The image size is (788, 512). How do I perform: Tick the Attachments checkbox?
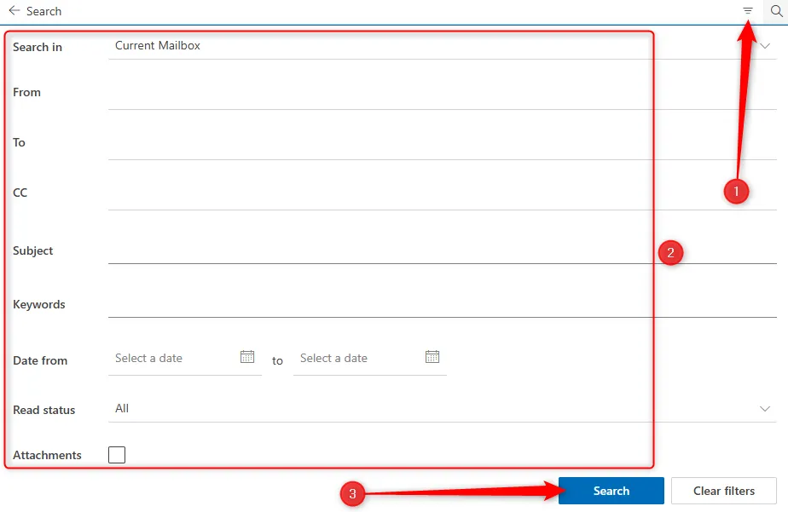pos(117,455)
